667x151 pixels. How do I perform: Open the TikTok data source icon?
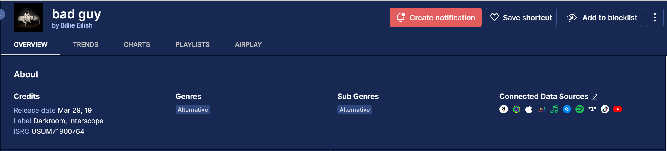[605, 109]
